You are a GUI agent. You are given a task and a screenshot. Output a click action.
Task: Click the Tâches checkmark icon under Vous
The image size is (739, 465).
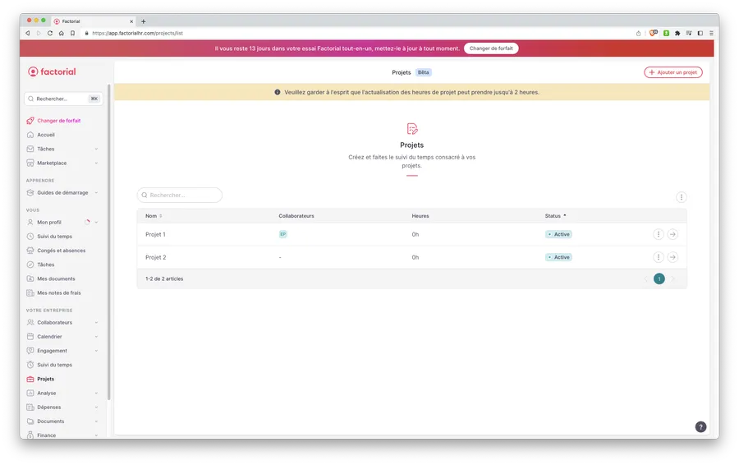(30, 265)
